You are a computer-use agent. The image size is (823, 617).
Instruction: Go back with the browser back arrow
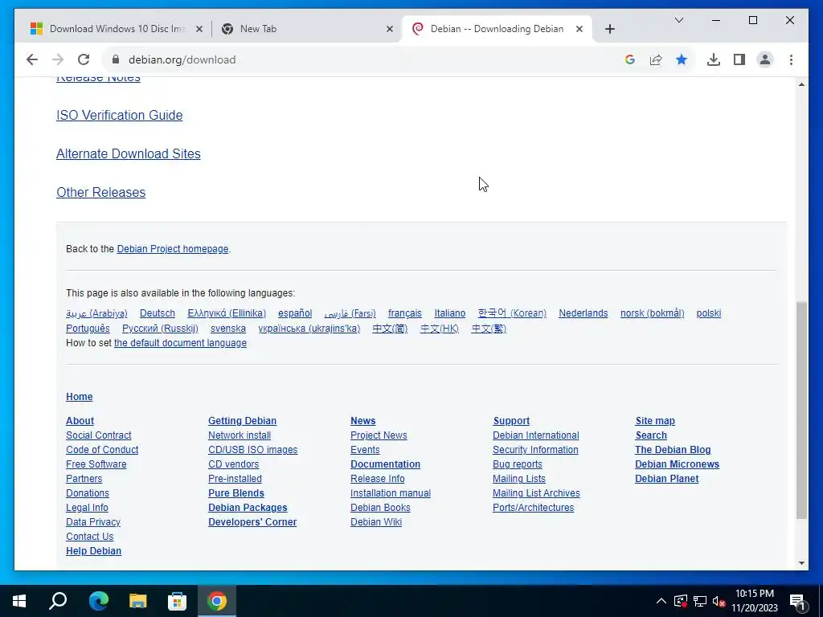point(32,59)
